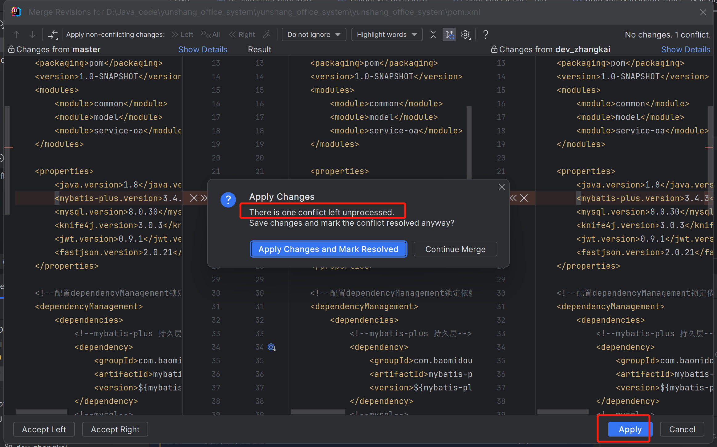Open the Do not ignore dropdown
717x447 pixels.
point(314,34)
